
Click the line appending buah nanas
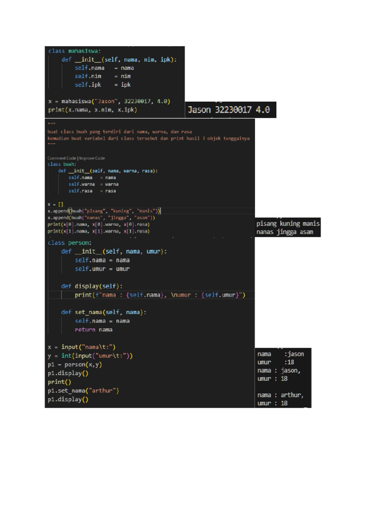tap(101, 217)
